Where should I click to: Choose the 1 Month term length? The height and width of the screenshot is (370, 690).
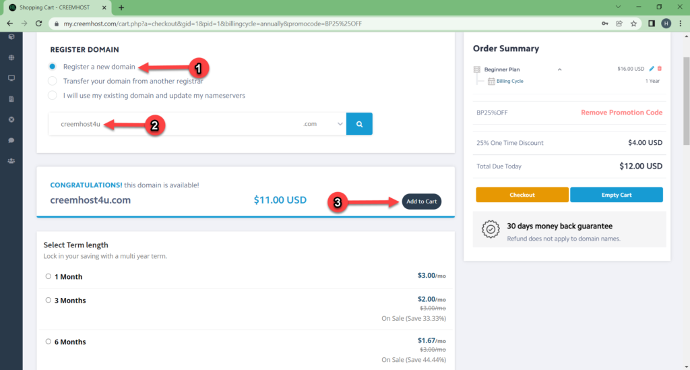click(x=49, y=276)
